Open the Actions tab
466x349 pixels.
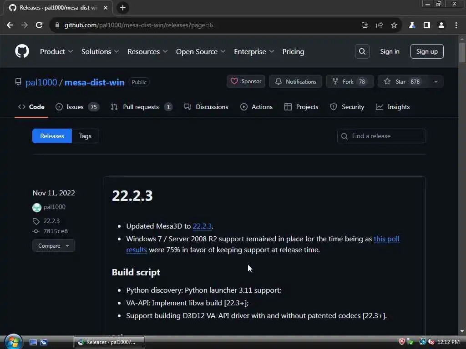pyautogui.click(x=256, y=107)
